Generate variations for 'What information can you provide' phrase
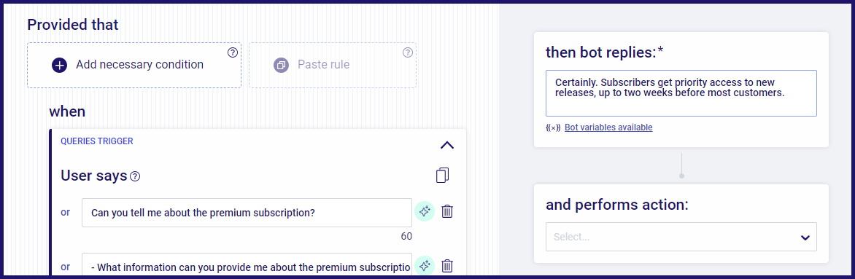Screen dimensions: 855x279 425,266
